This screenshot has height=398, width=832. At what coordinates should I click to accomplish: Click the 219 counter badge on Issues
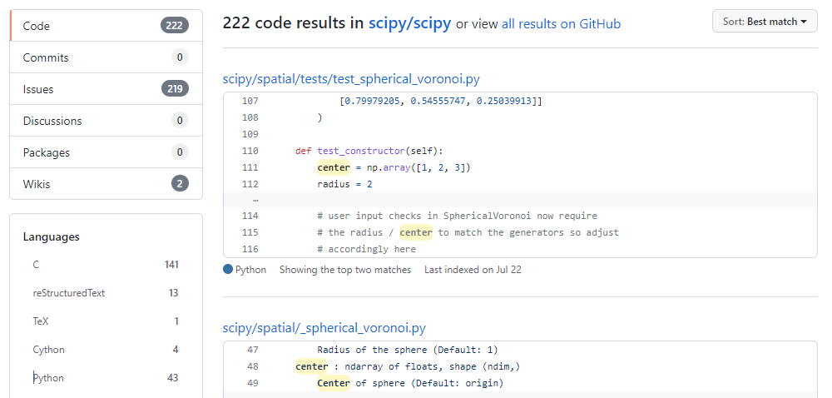click(175, 88)
